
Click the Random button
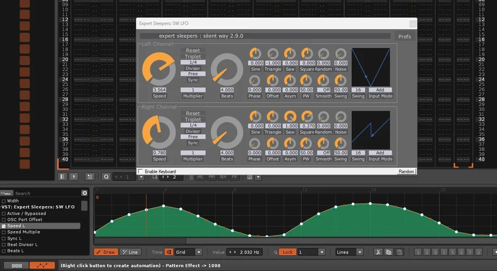pyautogui.click(x=406, y=171)
